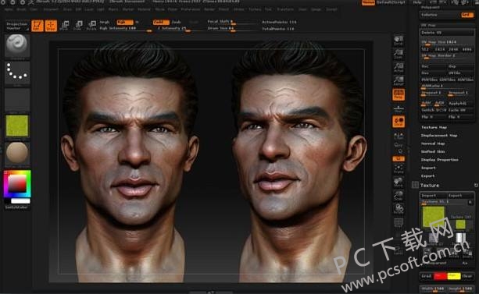The image size is (479, 294).
Task: Open the Help menu
Action: pyautogui.click(x=417, y=2)
